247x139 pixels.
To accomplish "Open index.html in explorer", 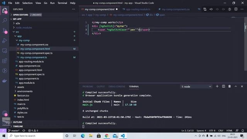I will pos(23,100).
